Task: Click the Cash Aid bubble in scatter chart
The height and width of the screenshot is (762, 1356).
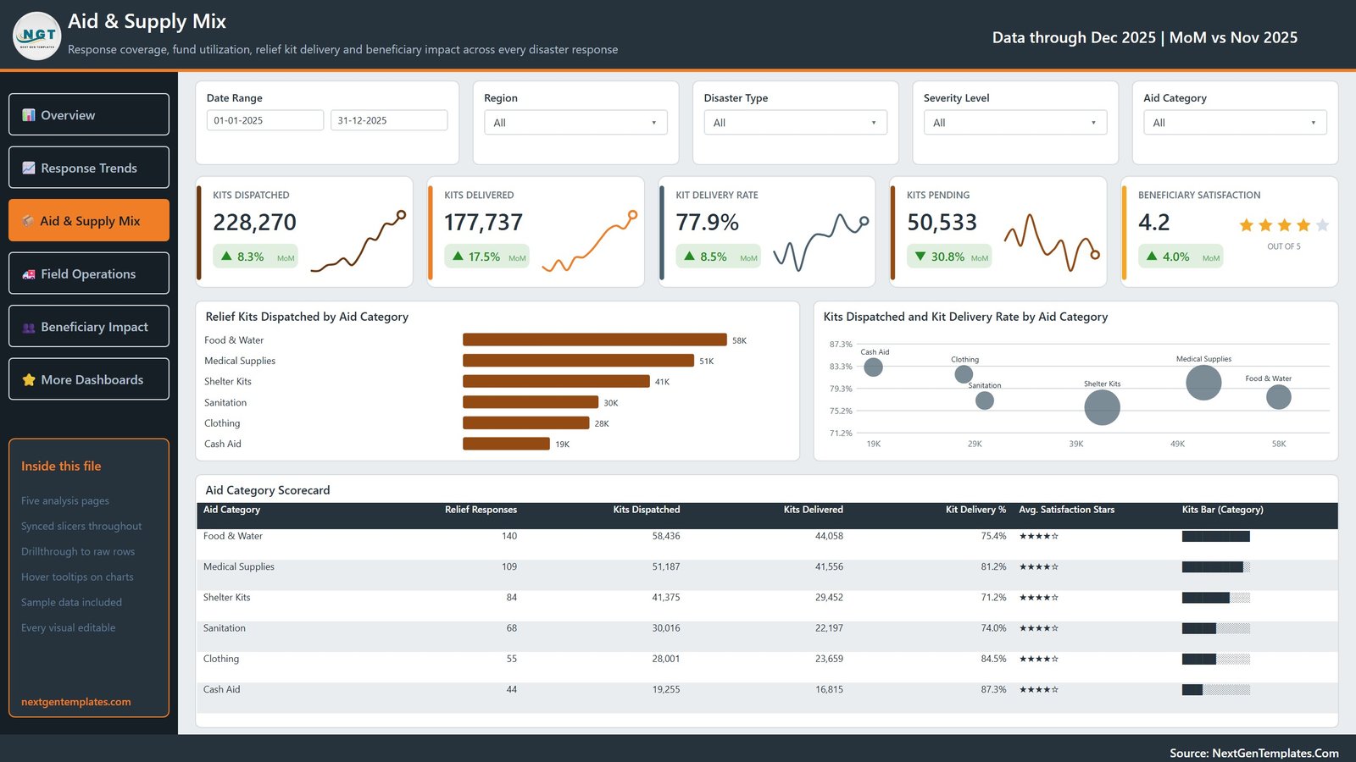Action: coord(873,367)
